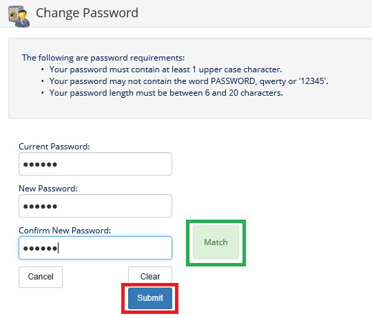Click the requirement mentioning PASSWORD and qwerty
Viewport: 372px width, 316px height.
click(x=189, y=81)
